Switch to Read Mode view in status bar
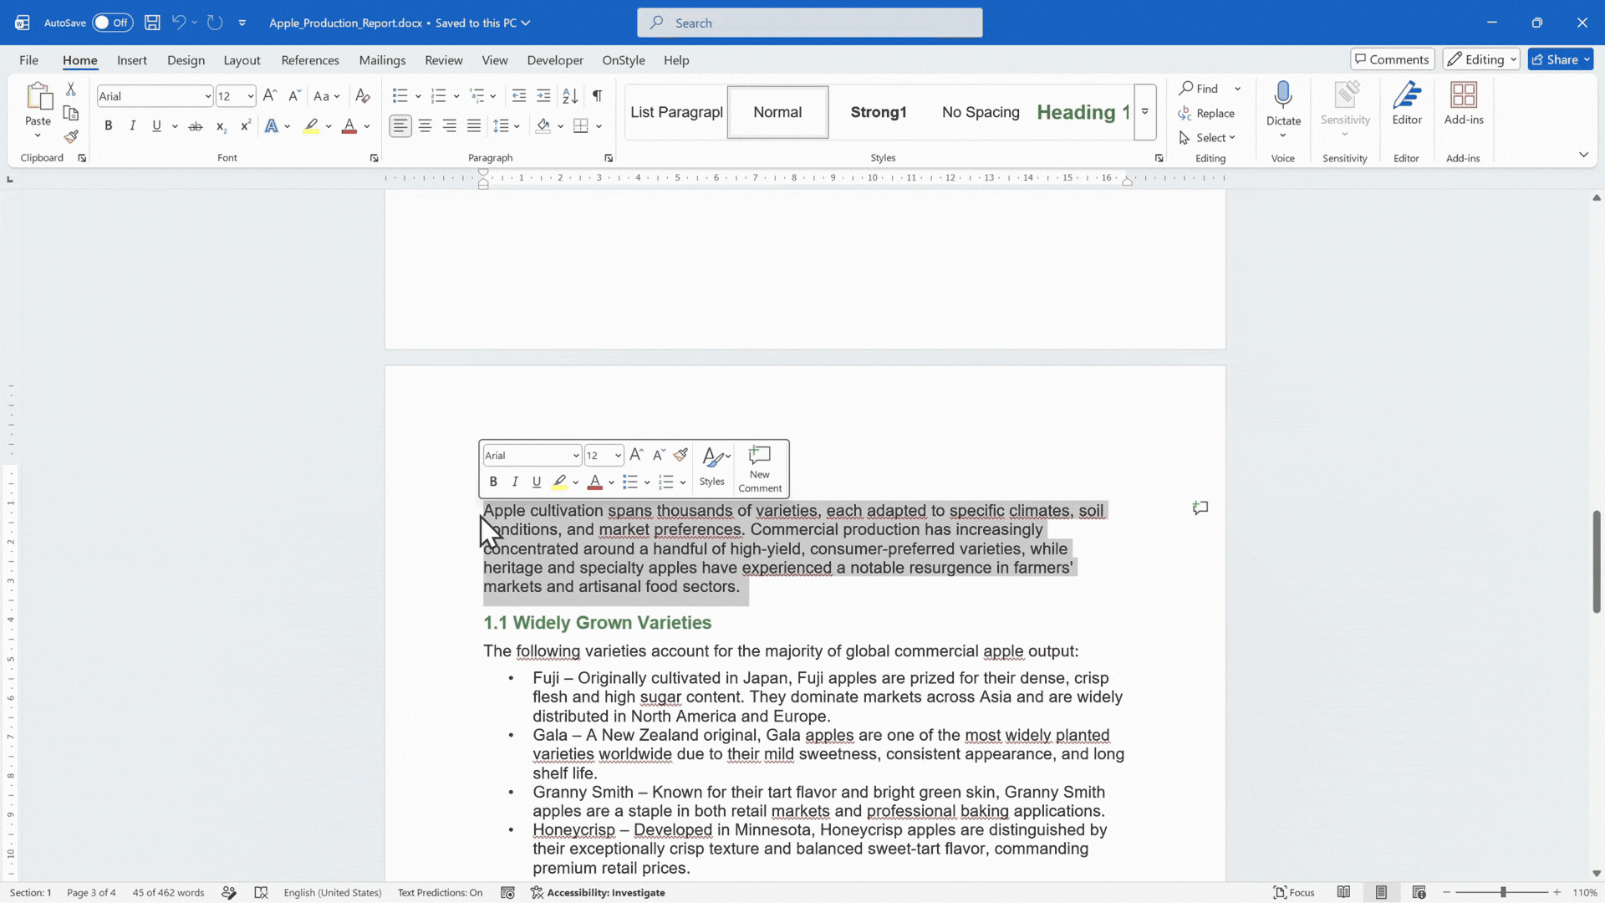Image resolution: width=1605 pixels, height=903 pixels. point(1343,892)
